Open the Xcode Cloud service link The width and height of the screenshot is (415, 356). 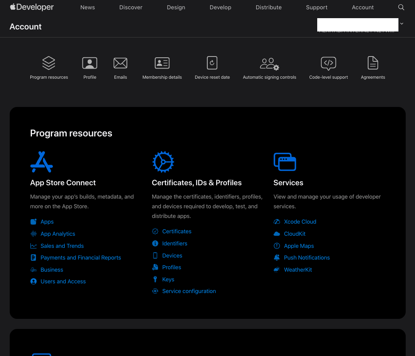point(300,222)
